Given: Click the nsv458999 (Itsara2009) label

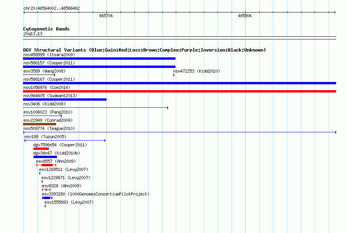Looking at the screenshot, I should 49,55.
